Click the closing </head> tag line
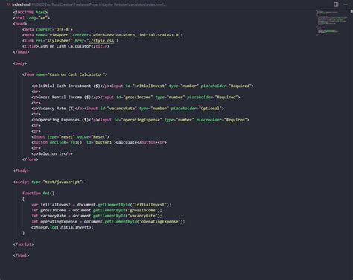Screen dimensions: 353x280 click(x=21, y=52)
